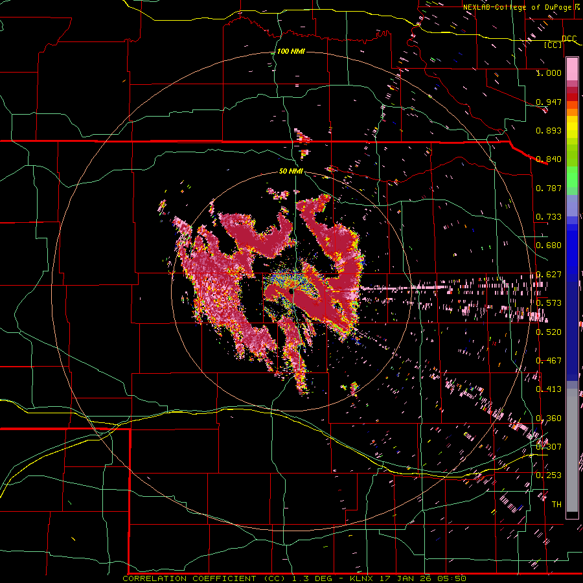Click the "TH" threshold label on the scale
The height and width of the screenshot is (583, 583).
(x=556, y=504)
